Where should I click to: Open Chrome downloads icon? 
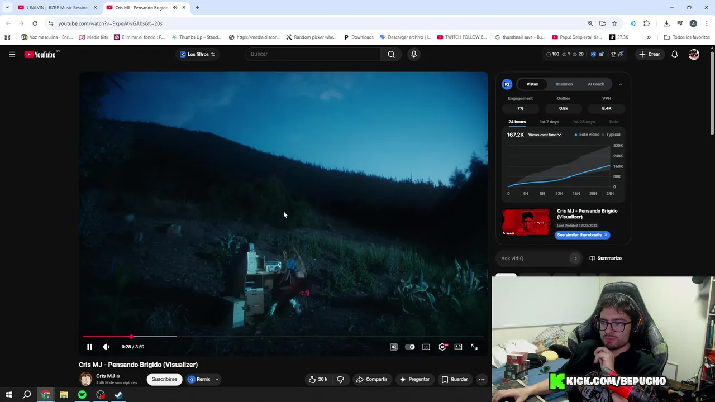666,23
